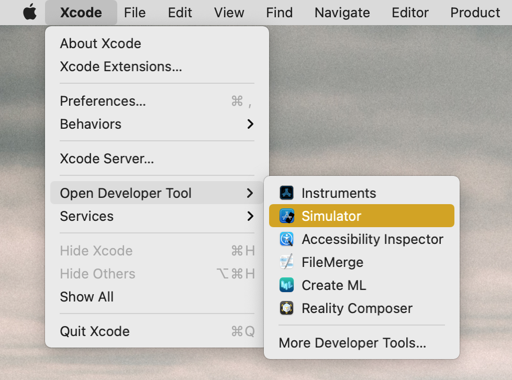512x380 pixels.
Task: Click Show All menu entry
Action: [x=87, y=297]
